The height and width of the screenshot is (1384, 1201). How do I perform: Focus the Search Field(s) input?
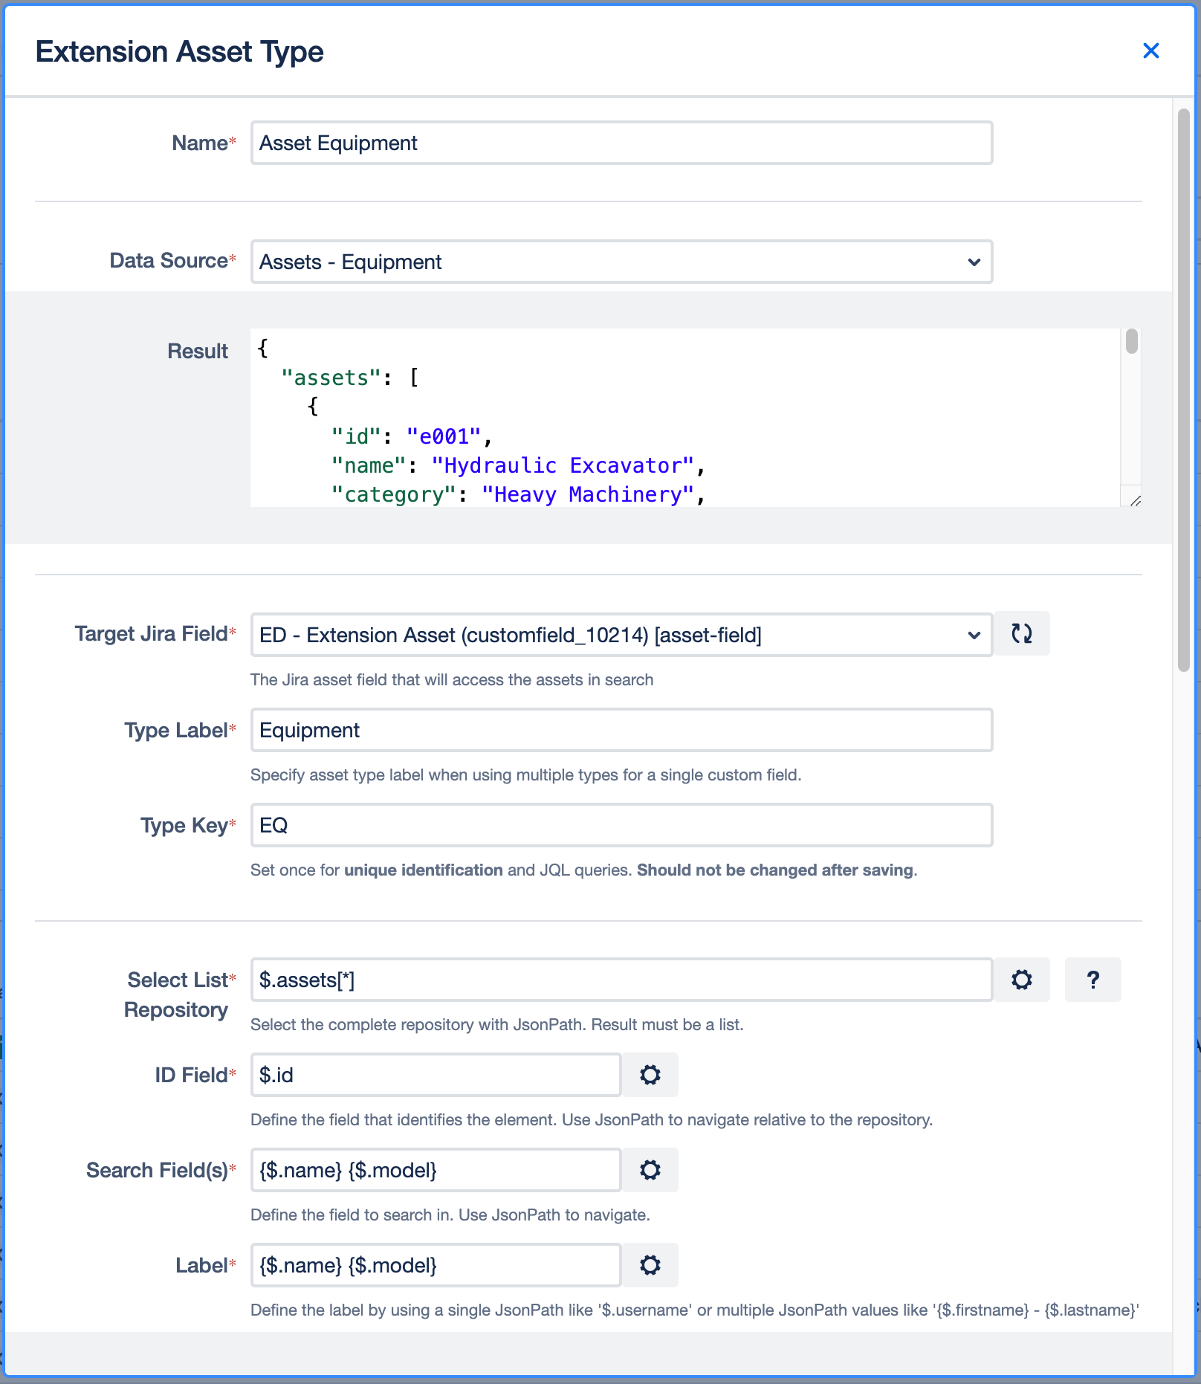tap(436, 1170)
